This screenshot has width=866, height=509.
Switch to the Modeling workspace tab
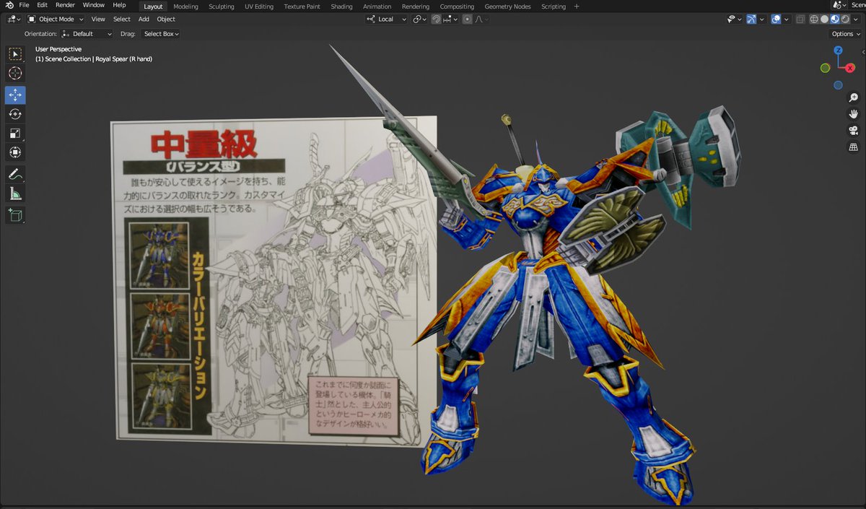(185, 6)
